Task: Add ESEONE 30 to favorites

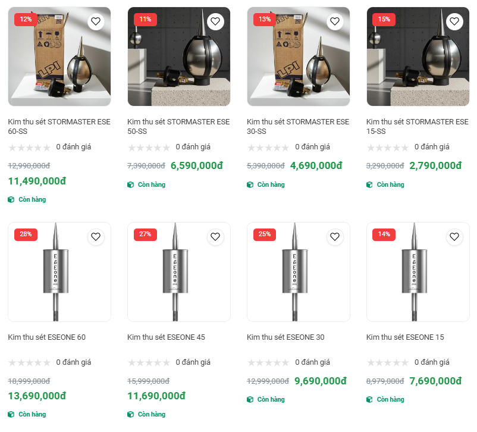Action: [335, 237]
